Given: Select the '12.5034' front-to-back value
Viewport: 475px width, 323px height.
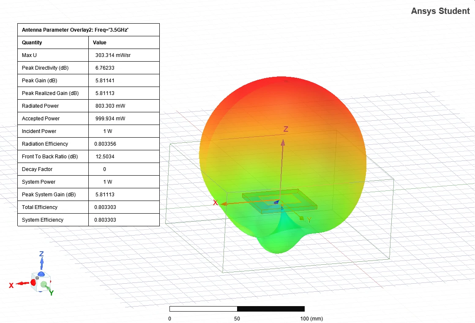Looking at the screenshot, I should tap(105, 157).
